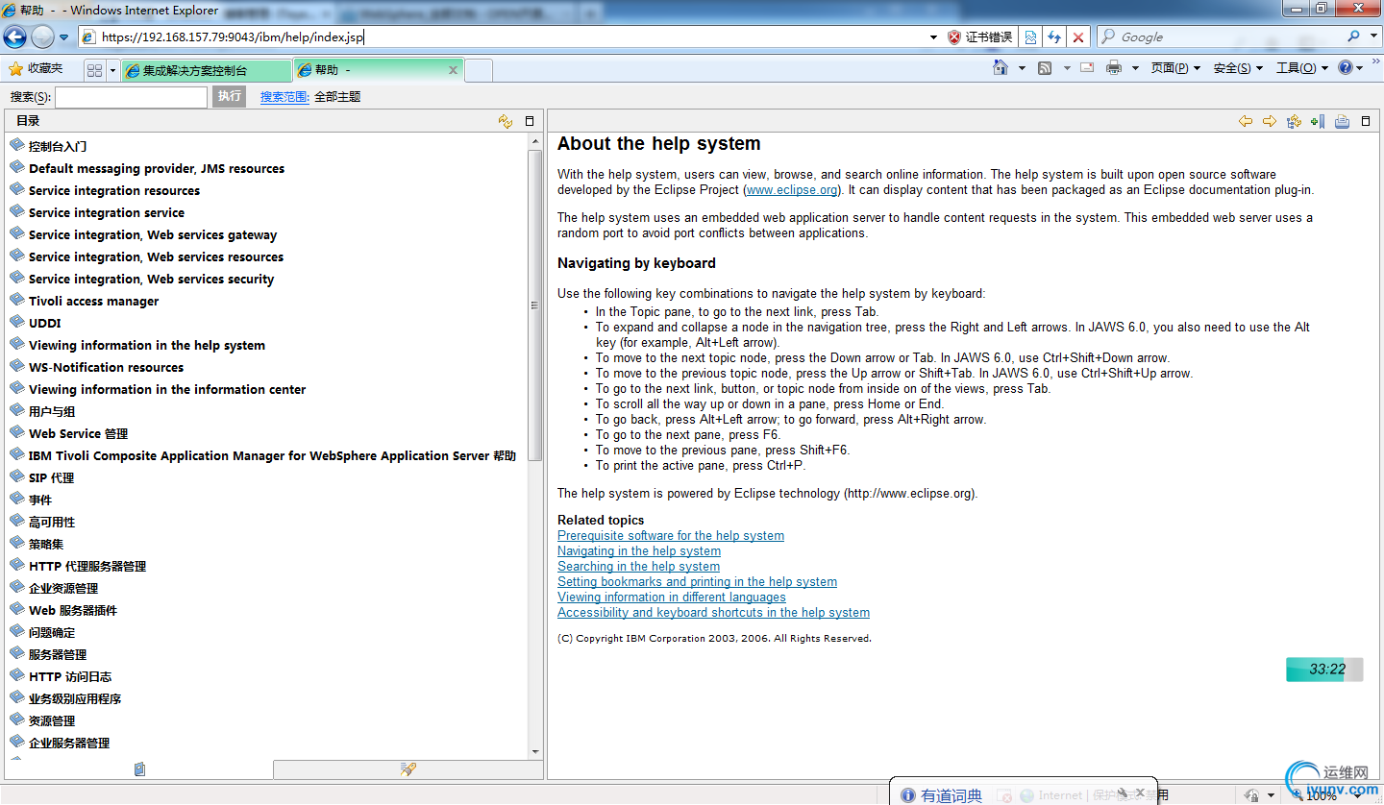Switch to the 集成解决方案控制台 tab
This screenshot has width=1384, height=805.
pos(207,70)
